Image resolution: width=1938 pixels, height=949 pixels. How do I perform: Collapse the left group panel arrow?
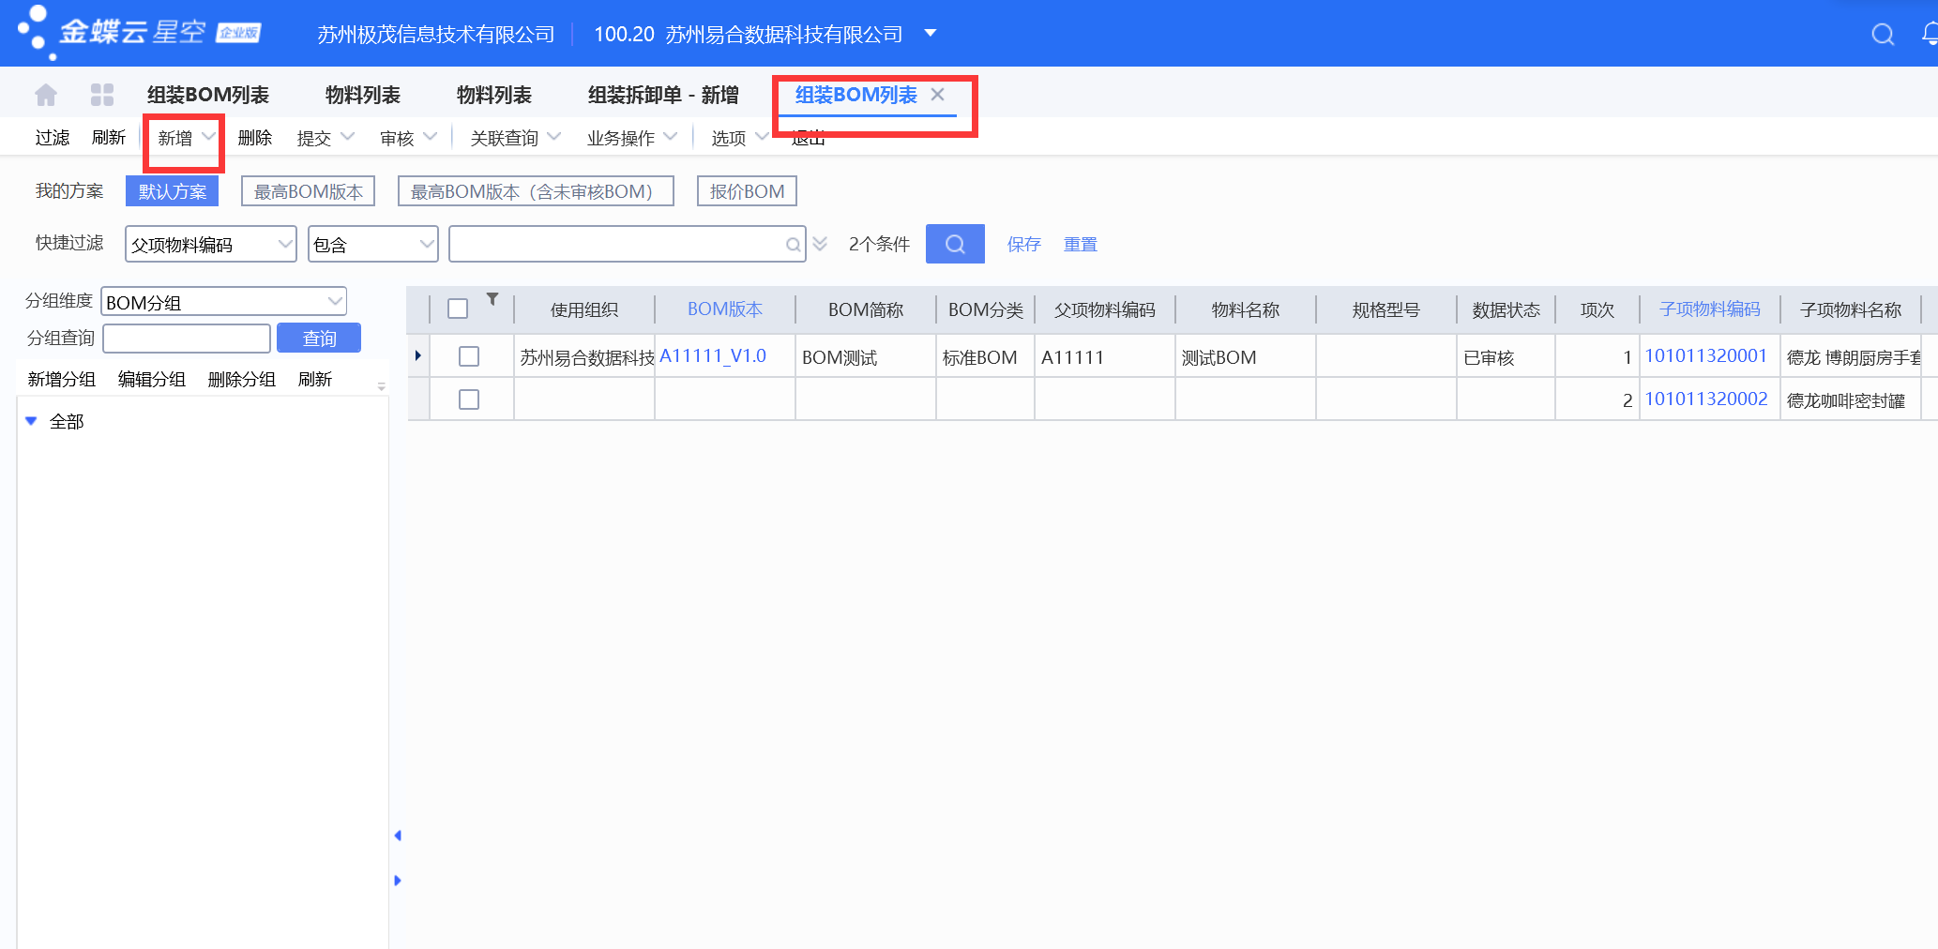click(398, 836)
